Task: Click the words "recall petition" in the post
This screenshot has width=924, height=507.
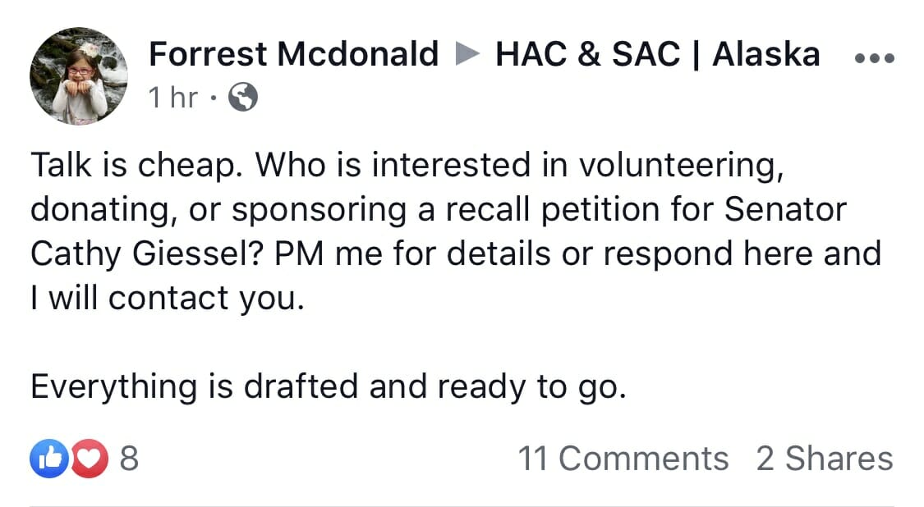Action: 552,210
